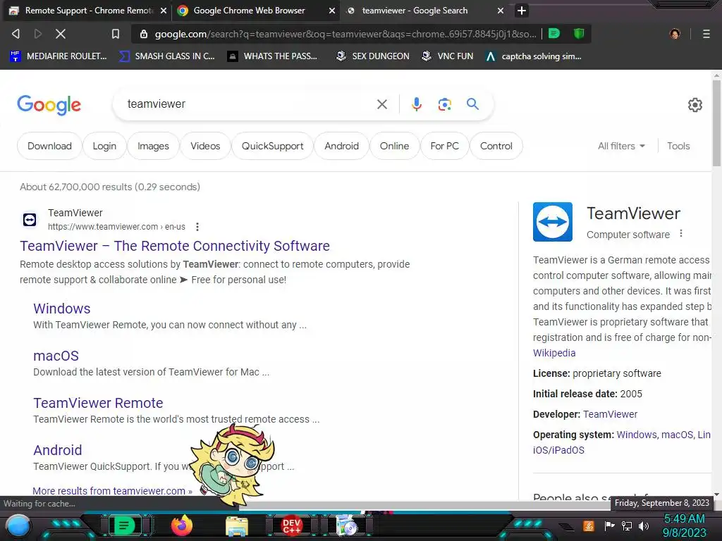This screenshot has width=722, height=541.
Task: Open the macOS sitelink
Action: (56, 356)
